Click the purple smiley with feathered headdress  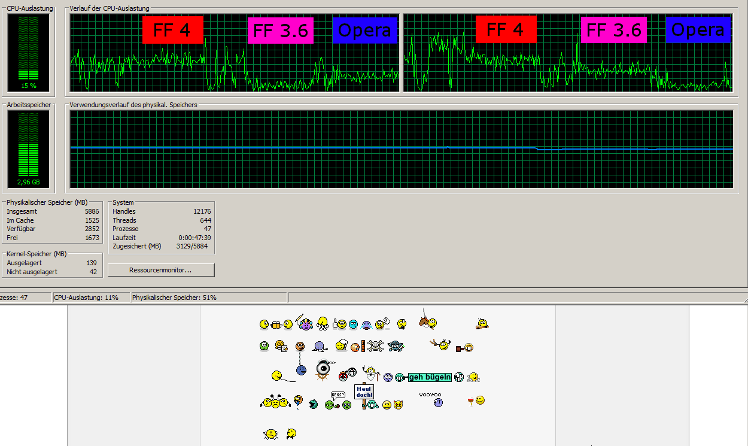tap(305, 323)
